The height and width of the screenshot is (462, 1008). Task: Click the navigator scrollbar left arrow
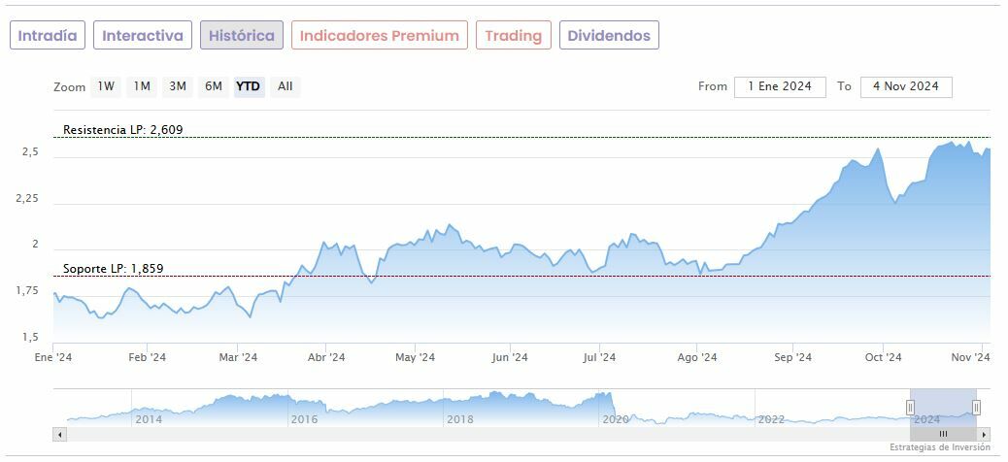point(60,434)
